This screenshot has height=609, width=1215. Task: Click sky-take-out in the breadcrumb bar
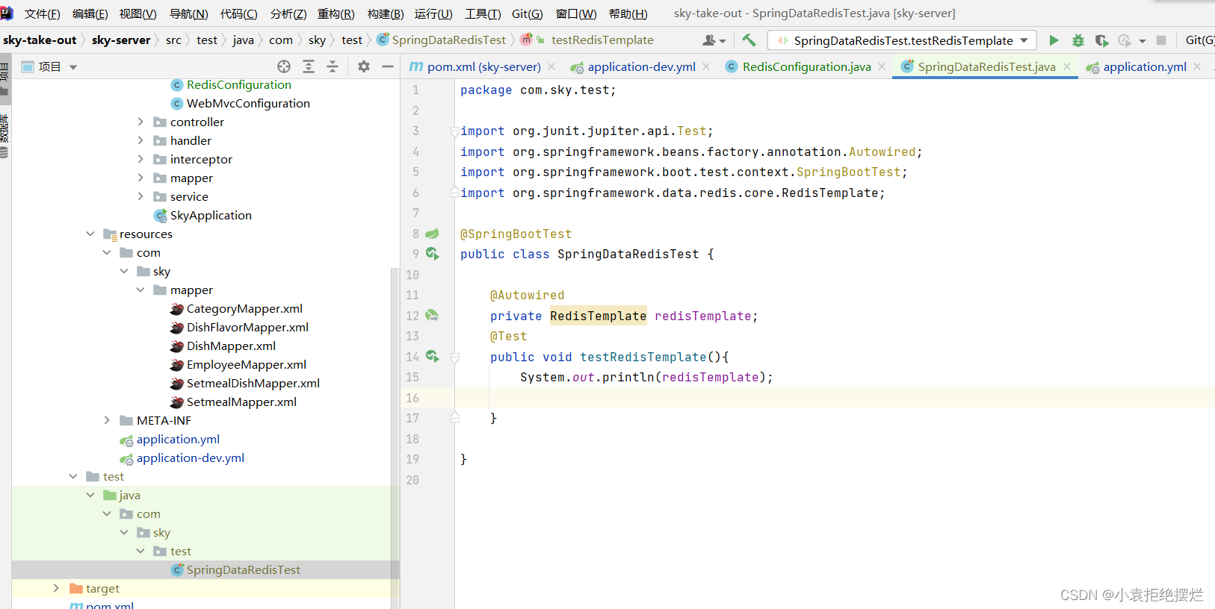pyautogui.click(x=40, y=40)
